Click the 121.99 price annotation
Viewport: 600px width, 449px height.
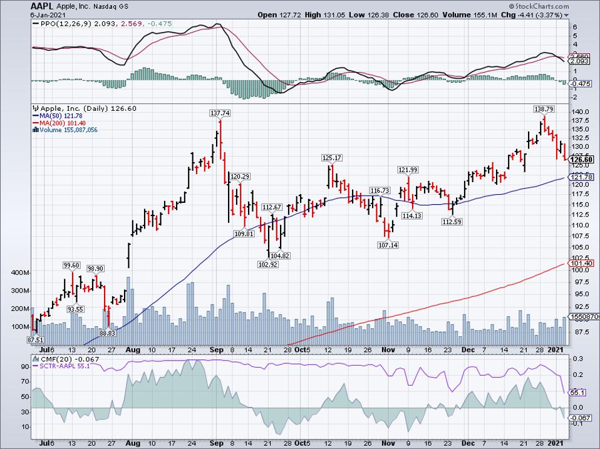[x=408, y=170]
